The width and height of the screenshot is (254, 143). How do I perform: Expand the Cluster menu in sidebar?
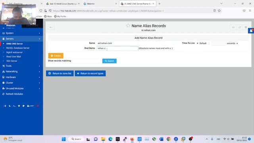pyautogui.click(x=21, y=83)
